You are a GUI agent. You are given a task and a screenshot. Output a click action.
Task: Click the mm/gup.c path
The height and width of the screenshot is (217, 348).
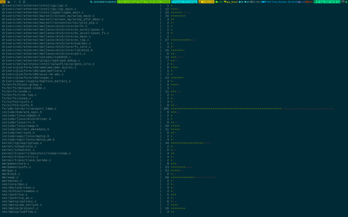point(9,170)
